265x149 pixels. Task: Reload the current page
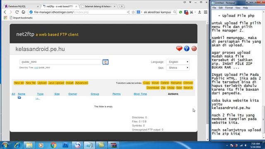point(17,12)
